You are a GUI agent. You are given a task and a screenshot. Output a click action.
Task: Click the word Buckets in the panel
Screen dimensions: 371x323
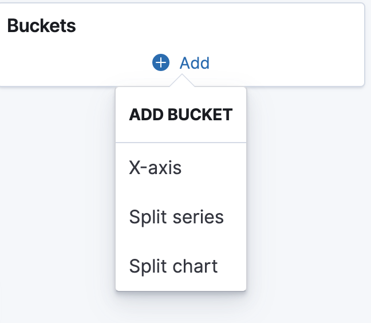[x=42, y=26]
